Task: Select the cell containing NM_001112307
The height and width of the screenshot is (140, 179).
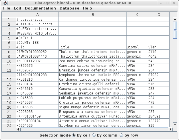Action: click(x=37, y=61)
